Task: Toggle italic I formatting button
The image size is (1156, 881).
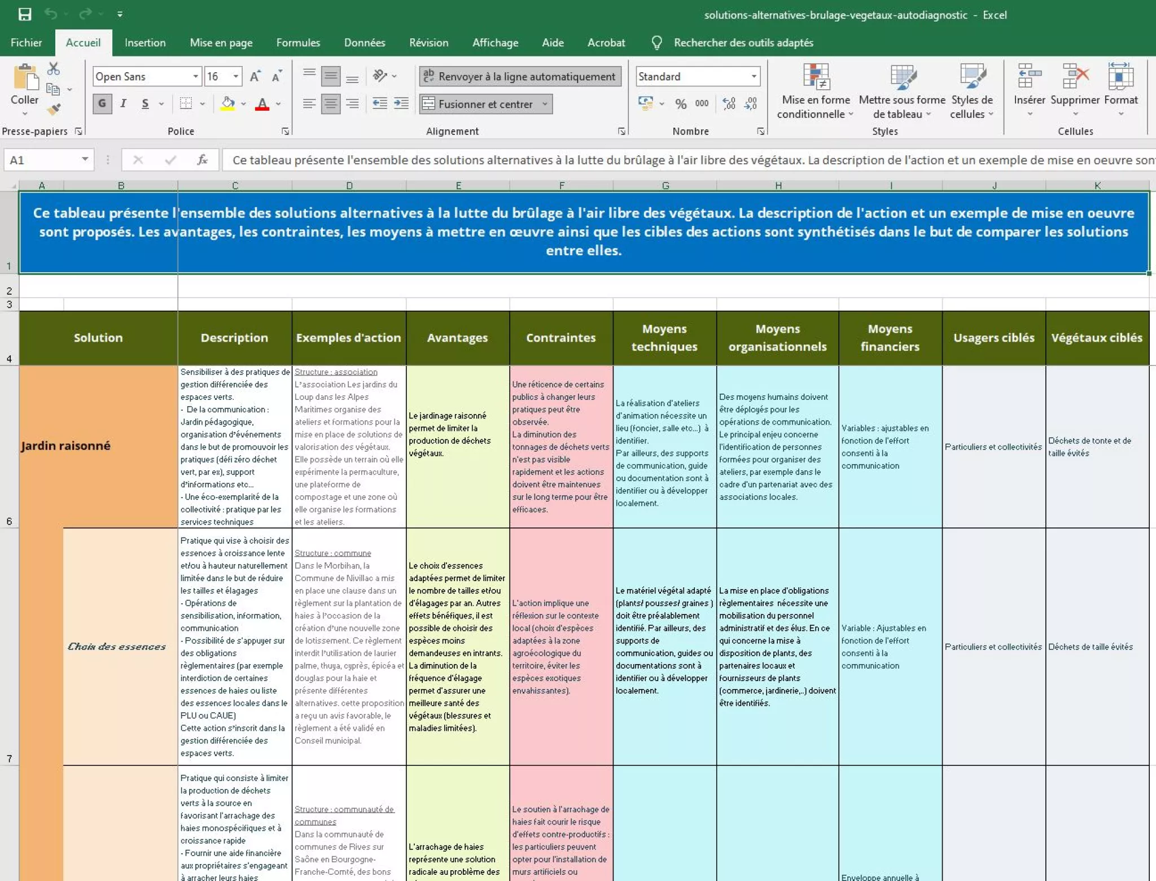Action: click(123, 104)
